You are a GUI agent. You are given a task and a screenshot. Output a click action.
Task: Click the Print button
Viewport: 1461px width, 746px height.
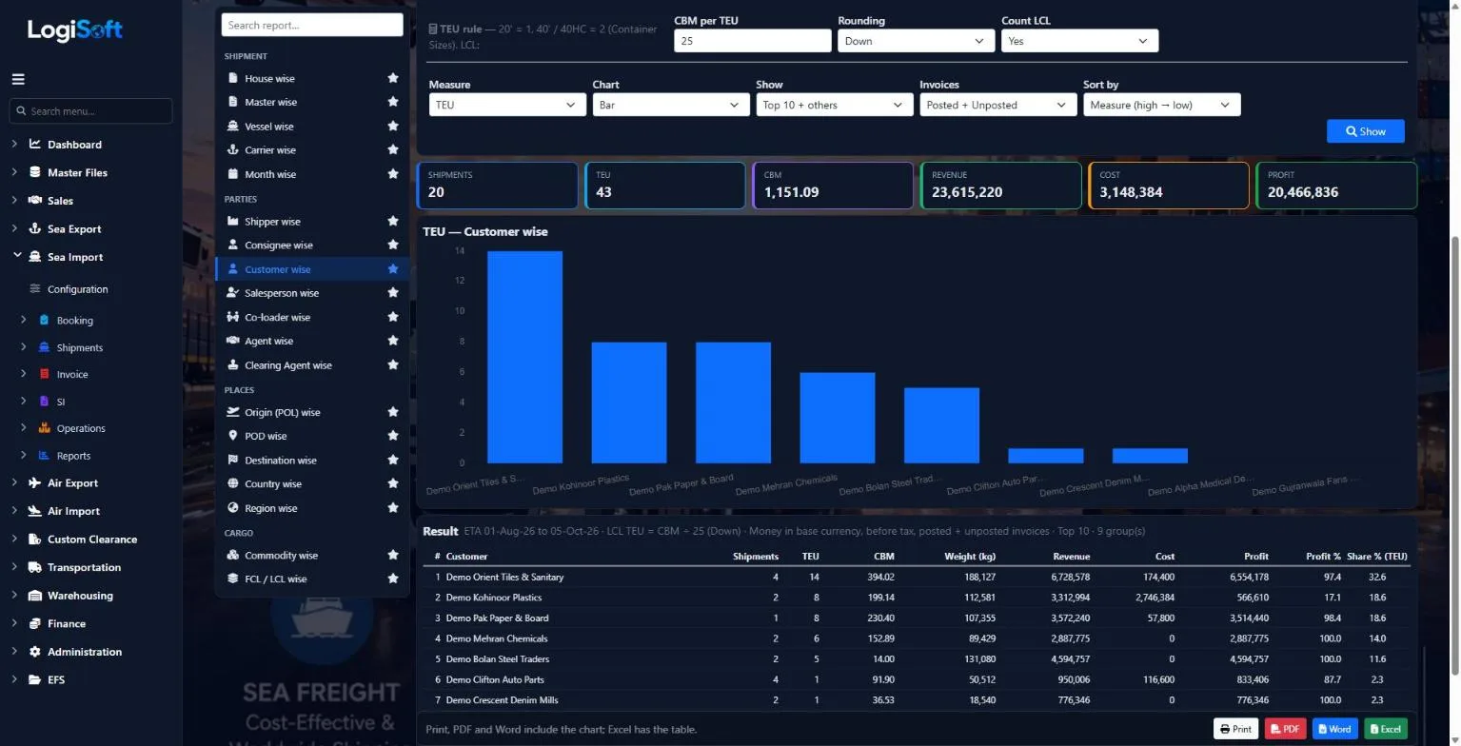pos(1235,729)
